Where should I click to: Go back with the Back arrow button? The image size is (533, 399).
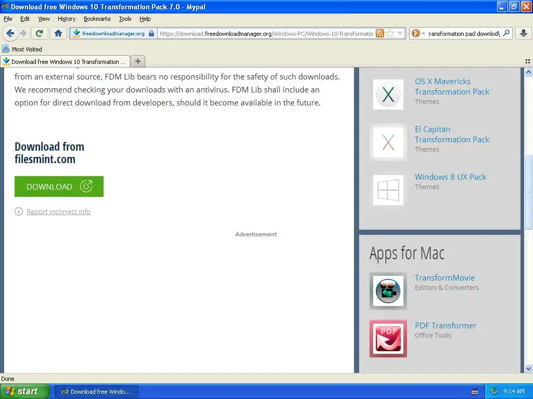coord(10,33)
